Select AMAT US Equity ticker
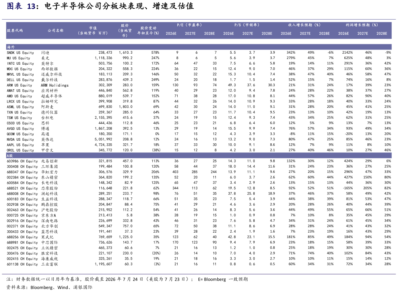 tap(20, 91)
